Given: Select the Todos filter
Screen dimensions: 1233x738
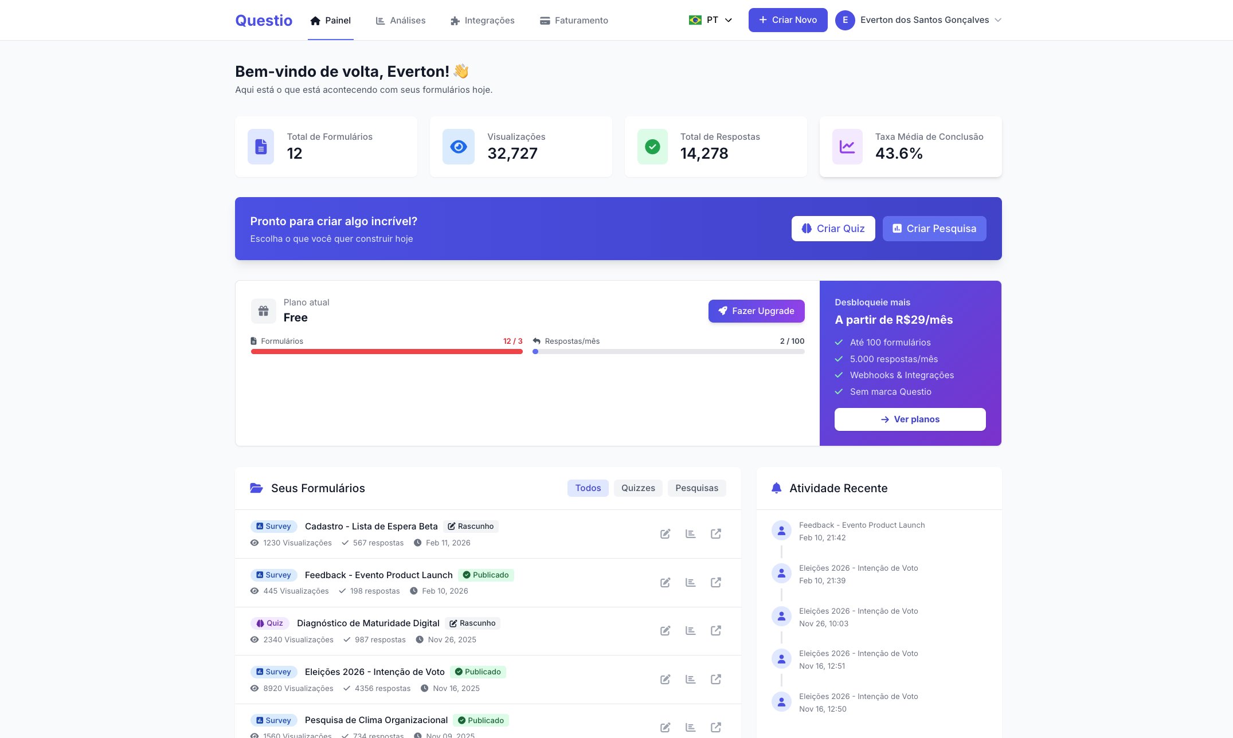Looking at the screenshot, I should (x=588, y=488).
